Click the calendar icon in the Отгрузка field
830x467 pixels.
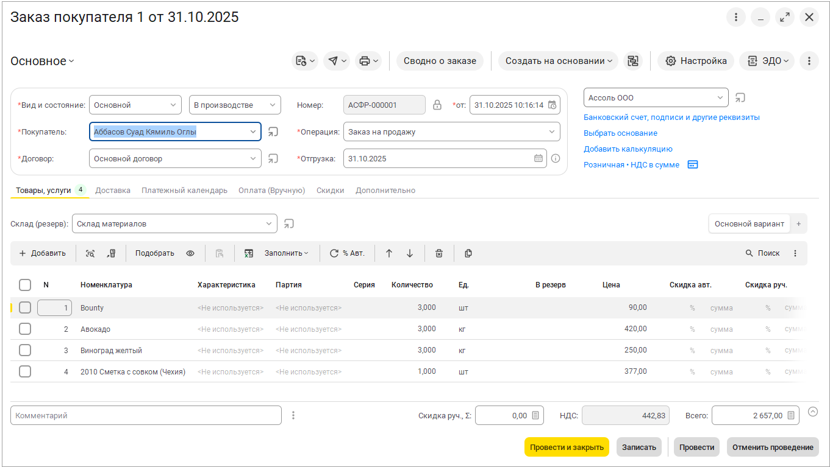tap(538, 158)
